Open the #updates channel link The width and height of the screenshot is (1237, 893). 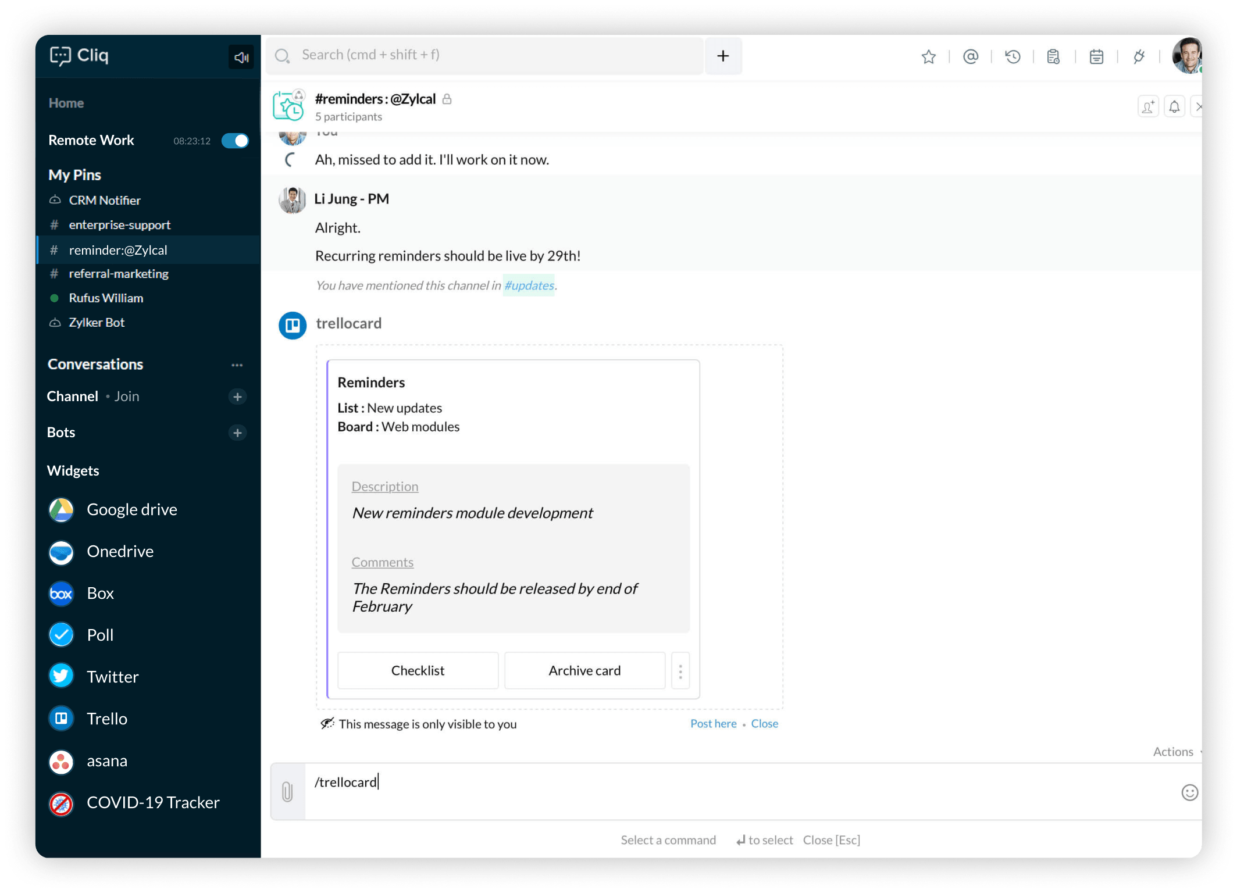point(529,285)
